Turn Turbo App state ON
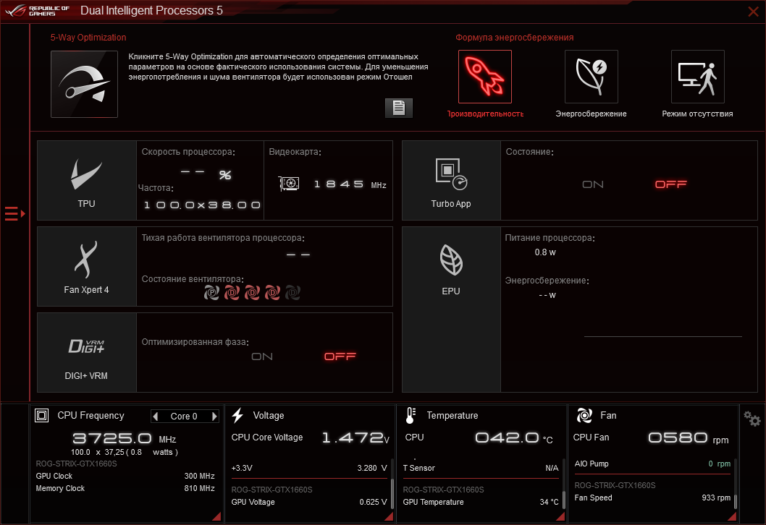766x525 pixels. click(592, 184)
